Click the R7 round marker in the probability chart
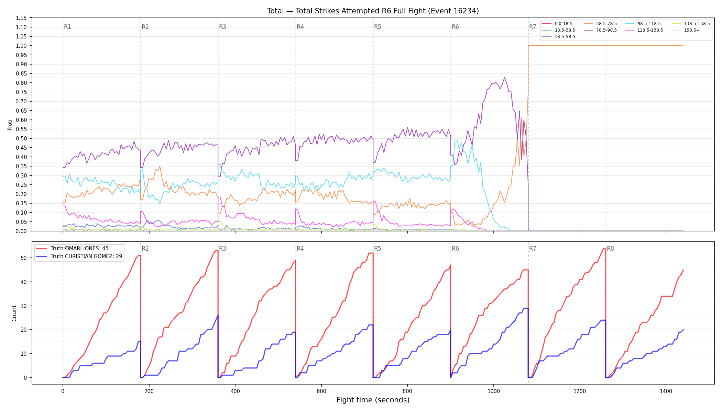Image resolution: width=722 pixels, height=412 pixels. click(x=533, y=27)
